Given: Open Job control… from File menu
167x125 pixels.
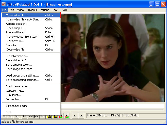Looking at the screenshot, I should coord(31,99).
